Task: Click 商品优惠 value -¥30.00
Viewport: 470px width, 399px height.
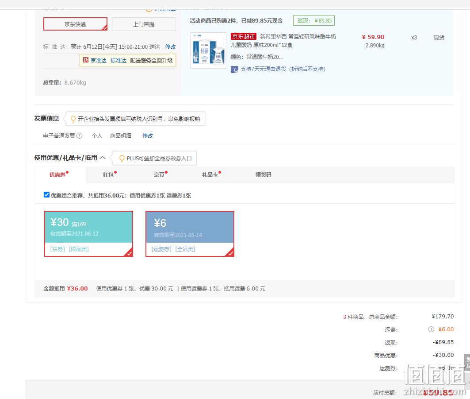Action: [x=443, y=355]
